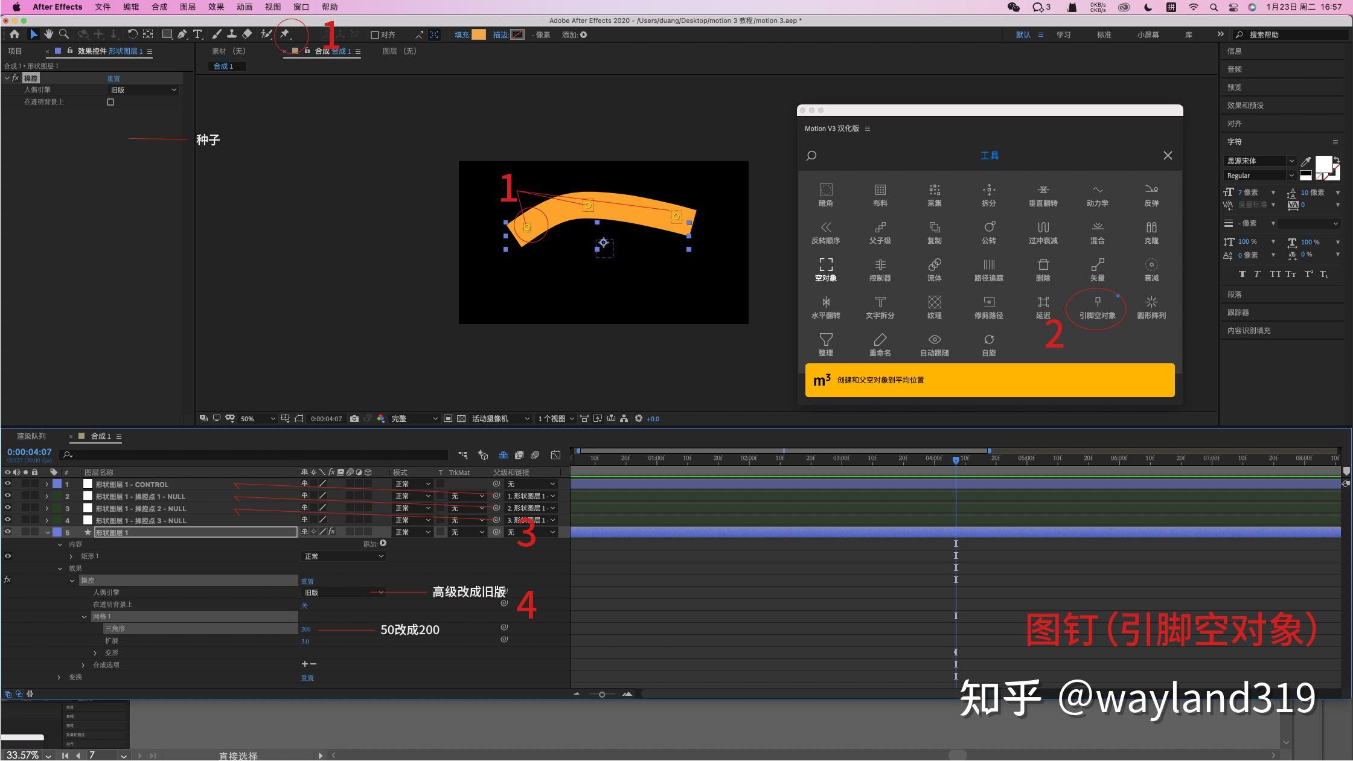Open the 活动摄像机 view dropdown
1353x761 pixels.
(x=501, y=418)
